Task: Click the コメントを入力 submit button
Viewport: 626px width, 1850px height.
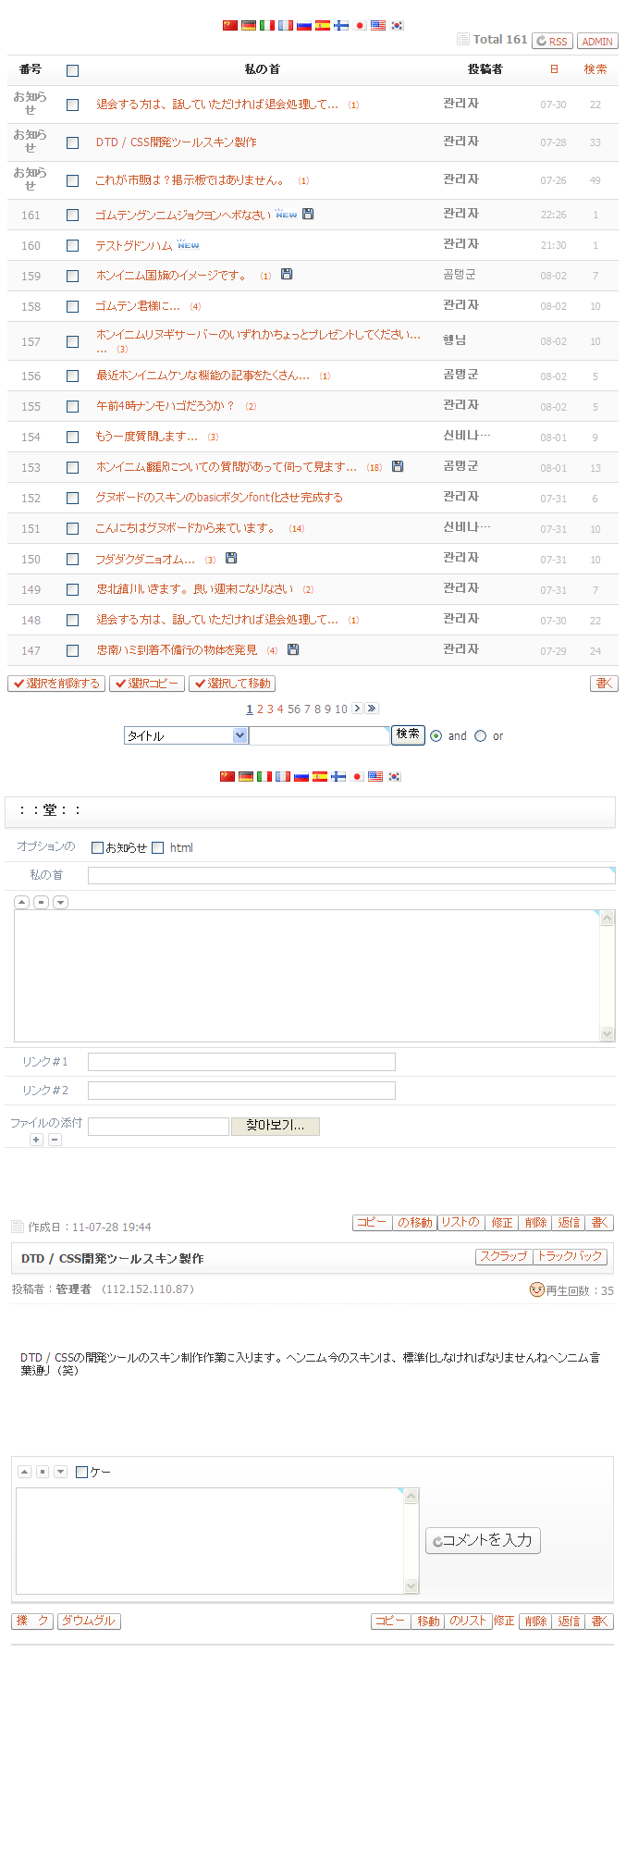Action: (x=483, y=1540)
